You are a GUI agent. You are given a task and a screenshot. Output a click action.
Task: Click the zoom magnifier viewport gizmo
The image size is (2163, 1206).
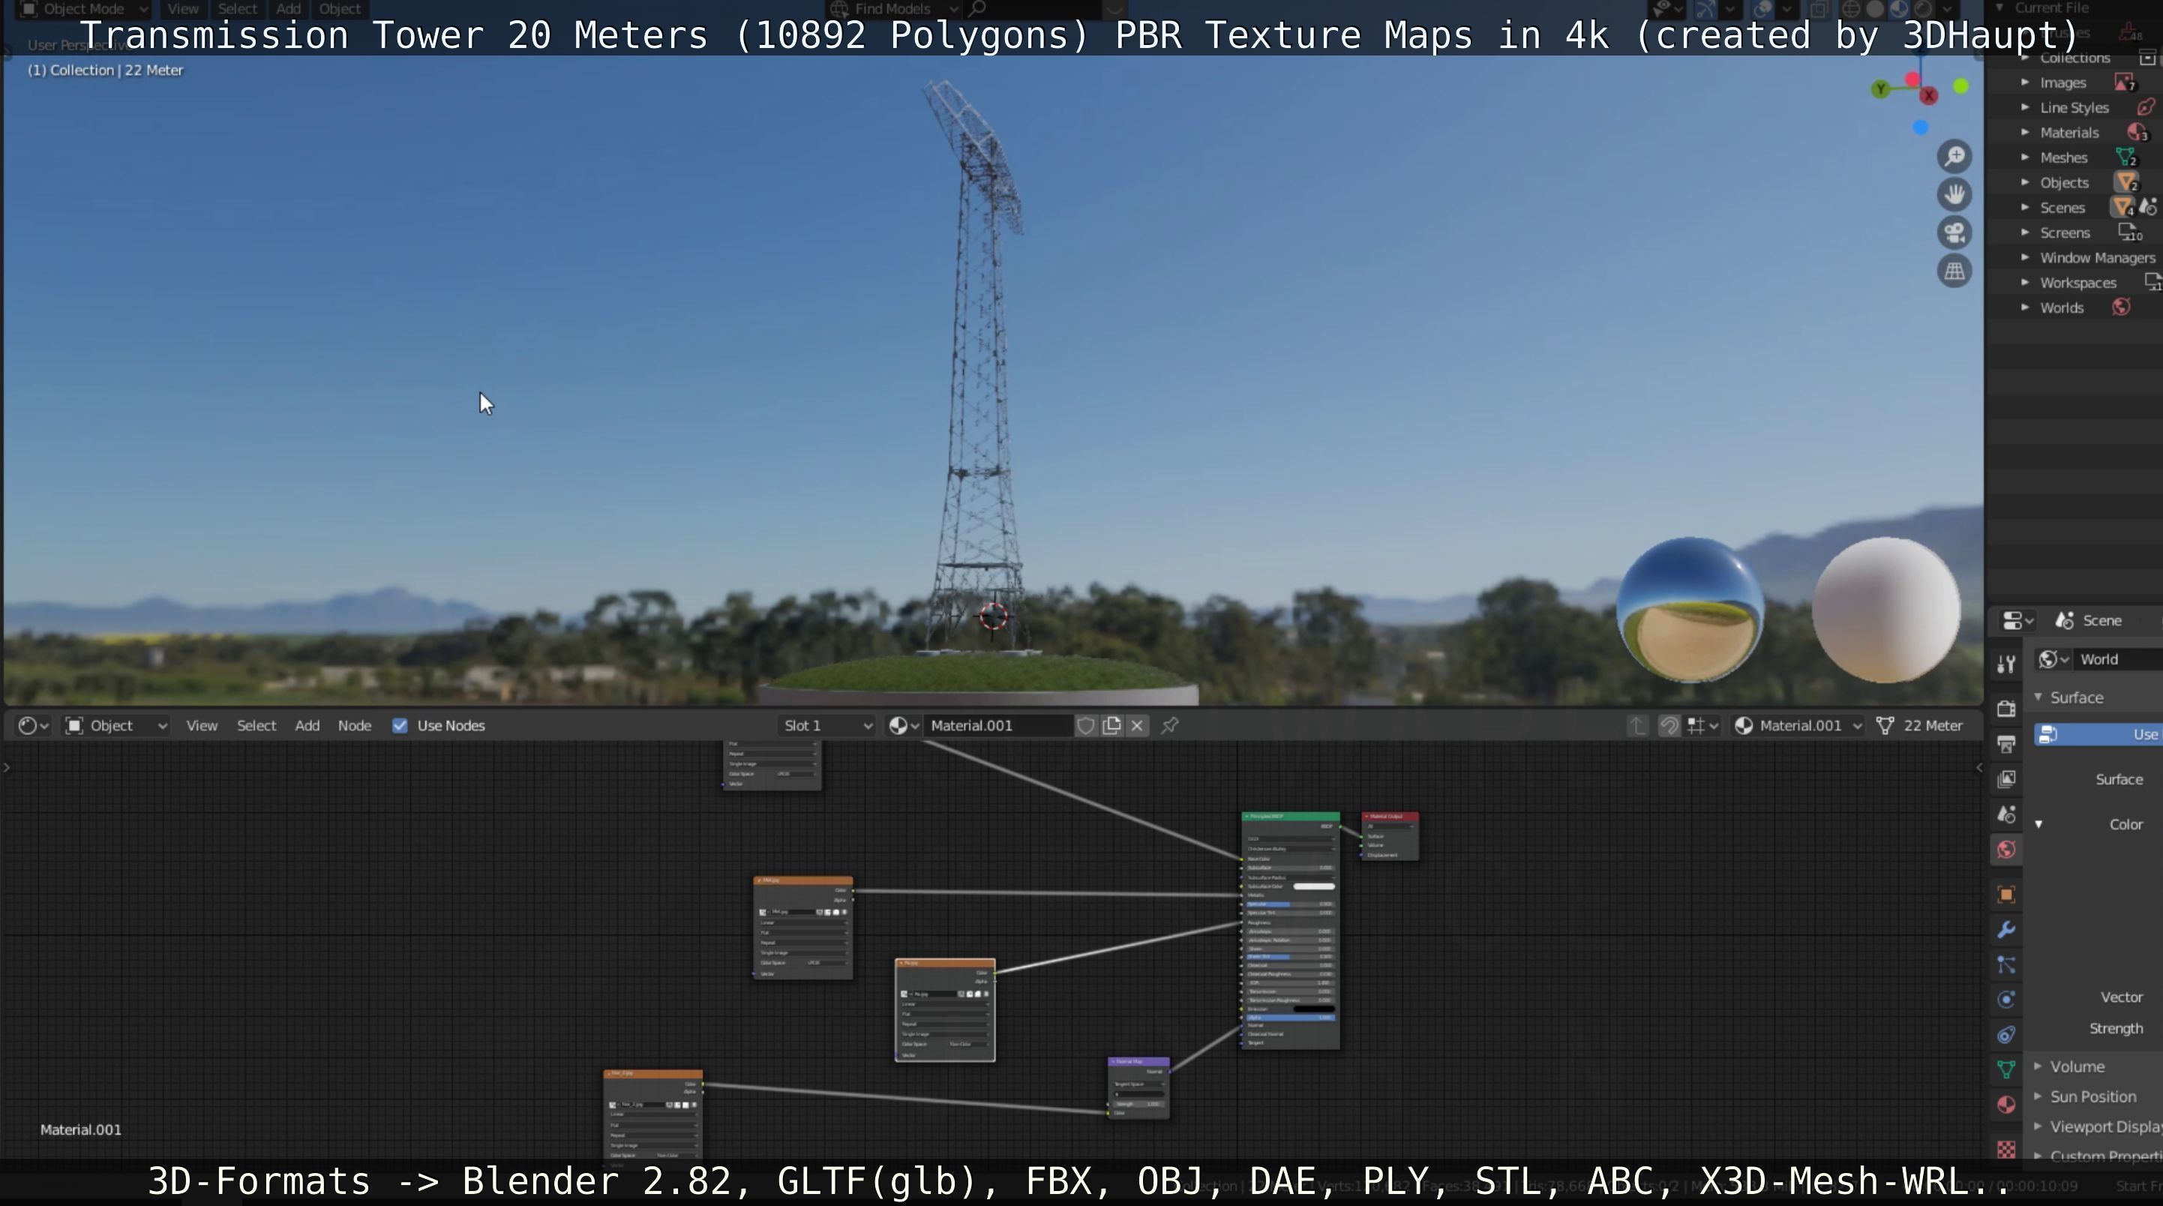coord(1954,157)
